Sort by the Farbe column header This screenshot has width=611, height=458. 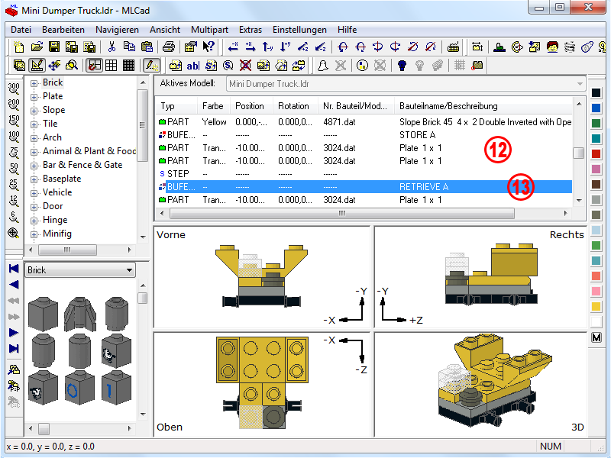(x=213, y=106)
